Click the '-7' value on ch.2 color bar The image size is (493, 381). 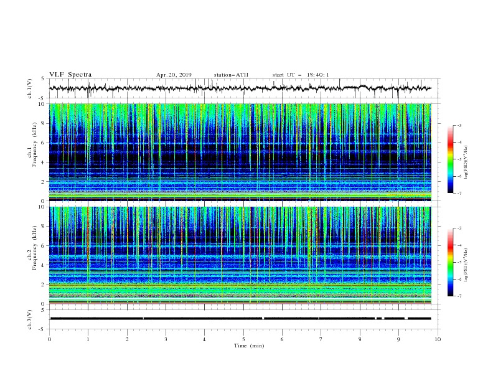point(459,296)
